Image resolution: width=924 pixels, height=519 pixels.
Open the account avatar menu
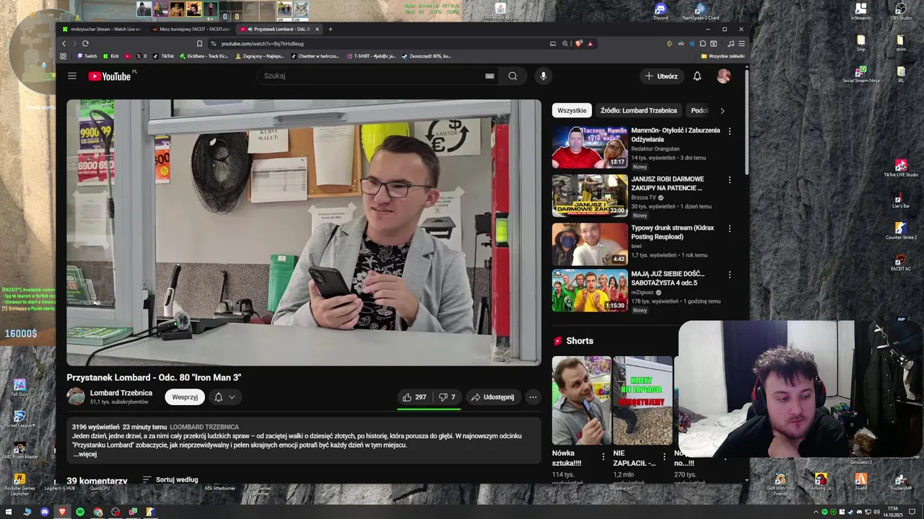click(x=723, y=76)
